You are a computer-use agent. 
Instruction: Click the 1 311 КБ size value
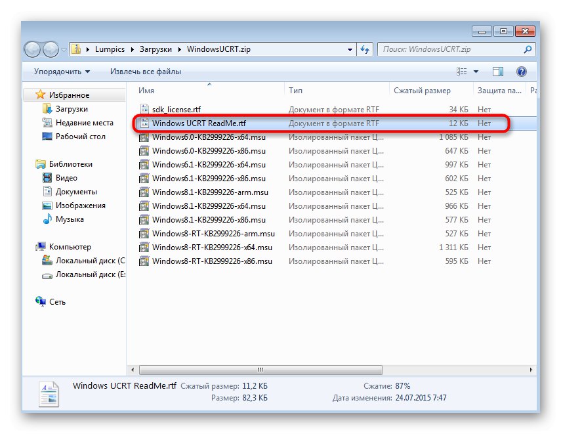(x=453, y=248)
